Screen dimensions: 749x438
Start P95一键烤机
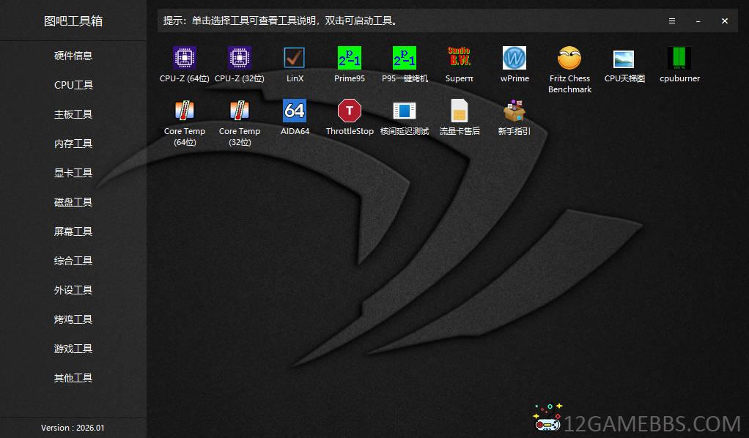pos(404,62)
